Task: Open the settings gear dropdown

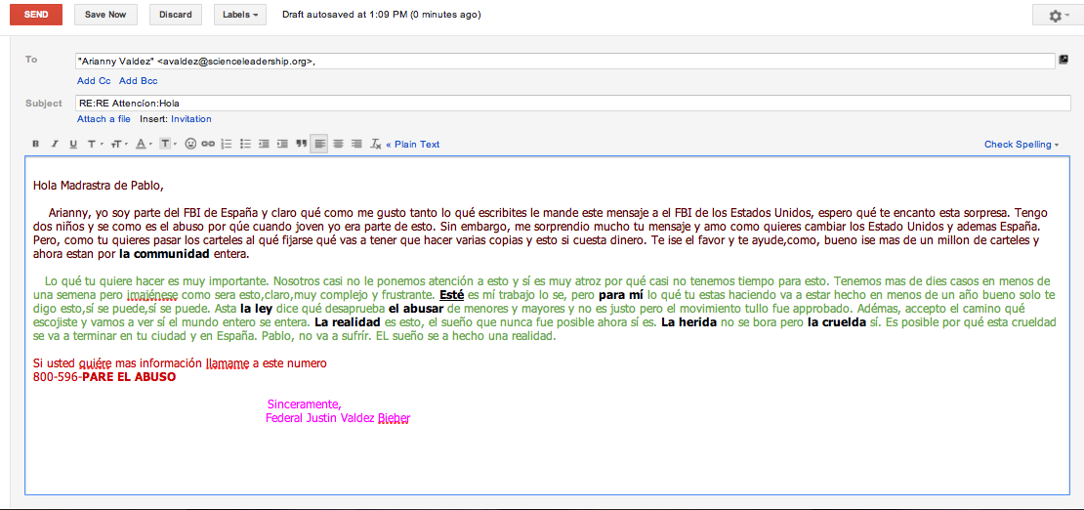Action: [x=1058, y=16]
